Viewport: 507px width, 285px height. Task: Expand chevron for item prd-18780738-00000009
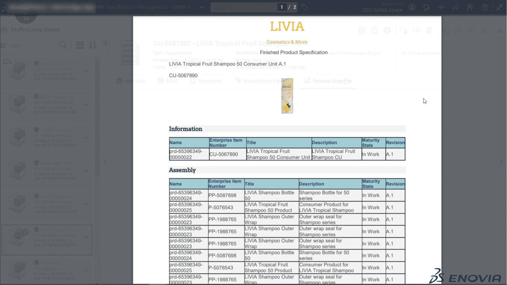[86, 204]
